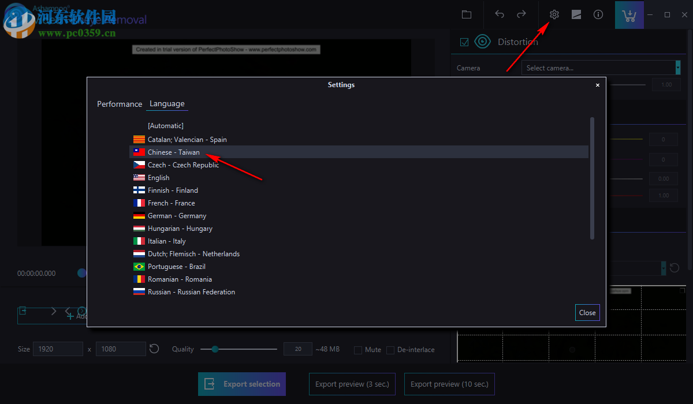Enable the De-interlace checkbox
Viewport: 693px width, 404px height.
click(x=390, y=350)
